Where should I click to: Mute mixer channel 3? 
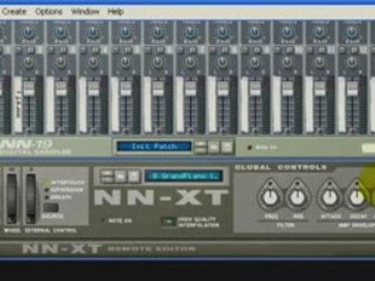51,50
